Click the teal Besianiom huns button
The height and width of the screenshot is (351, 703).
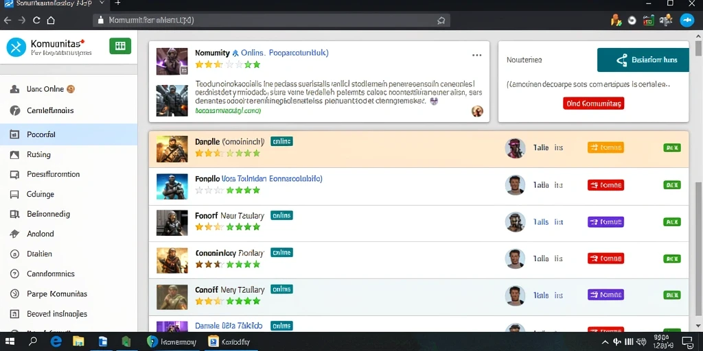(643, 60)
